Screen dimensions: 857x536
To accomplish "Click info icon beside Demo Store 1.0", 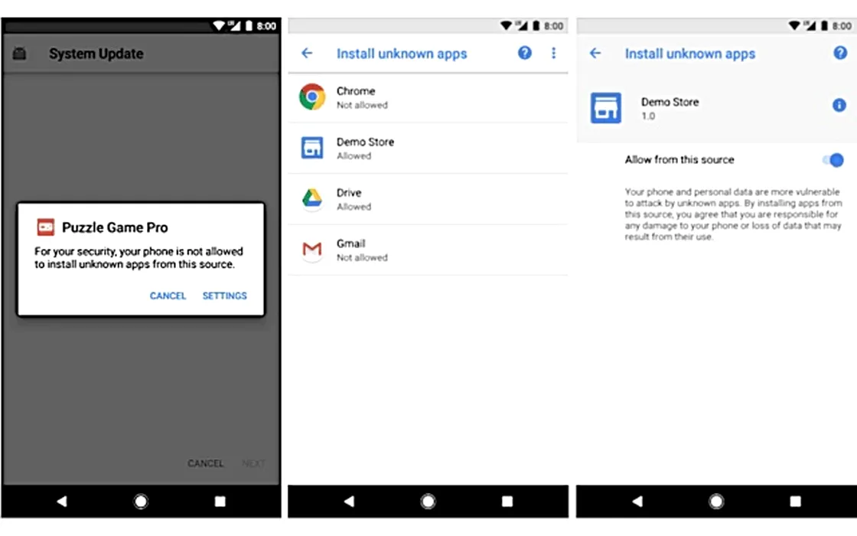I will [x=839, y=106].
